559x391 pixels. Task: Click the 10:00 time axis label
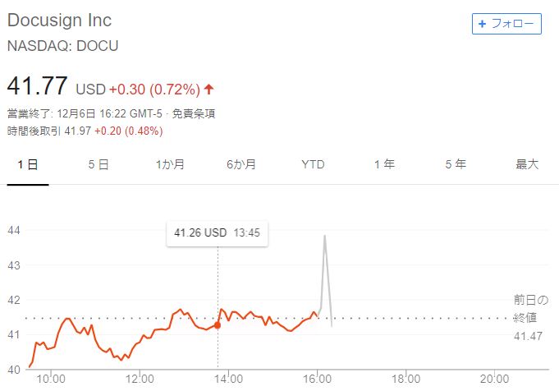[x=51, y=379]
